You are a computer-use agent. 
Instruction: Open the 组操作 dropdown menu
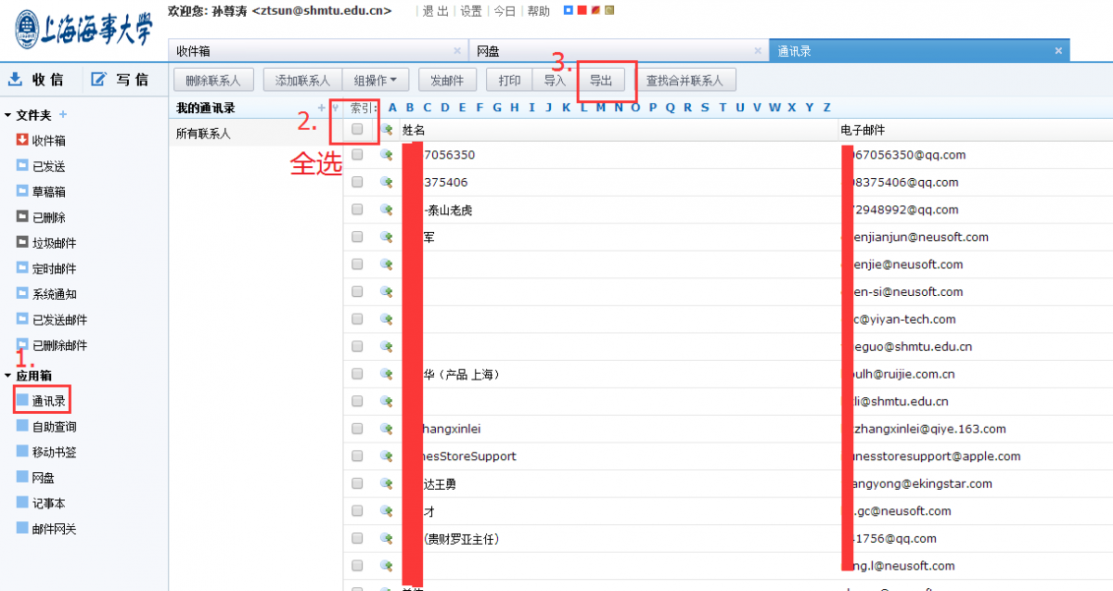pos(376,81)
